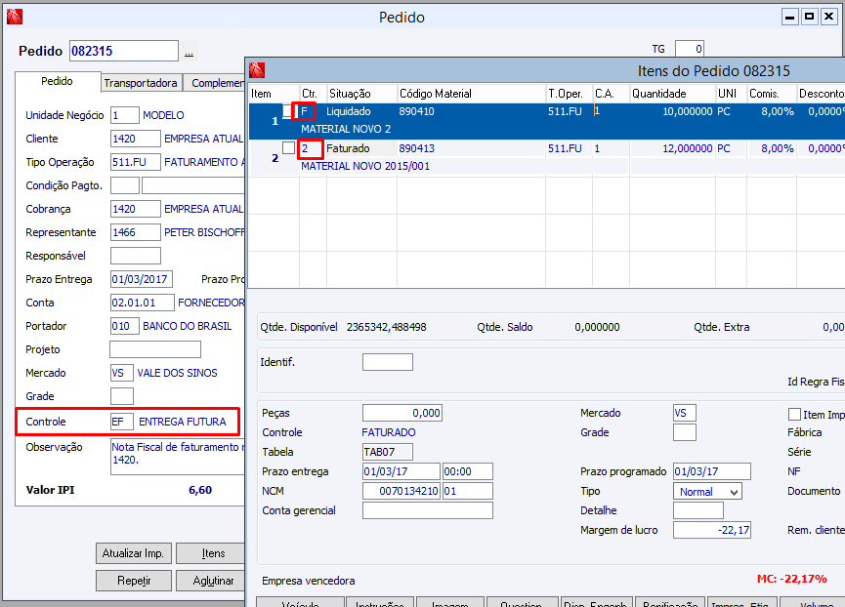Viewport: 845px width, 607px height.
Task: Click the Ctr. cell showing F
Action: click(x=305, y=111)
